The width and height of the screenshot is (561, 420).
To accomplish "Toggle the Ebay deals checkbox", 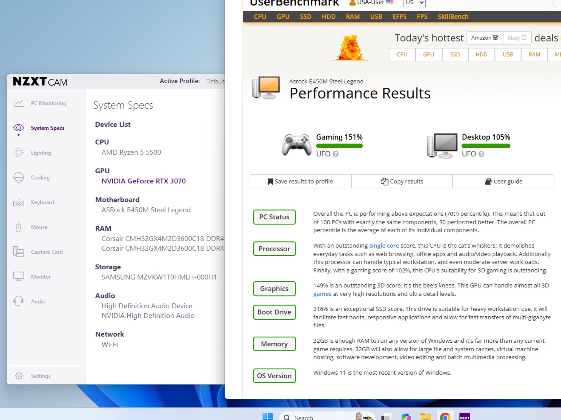I will click(524, 37).
